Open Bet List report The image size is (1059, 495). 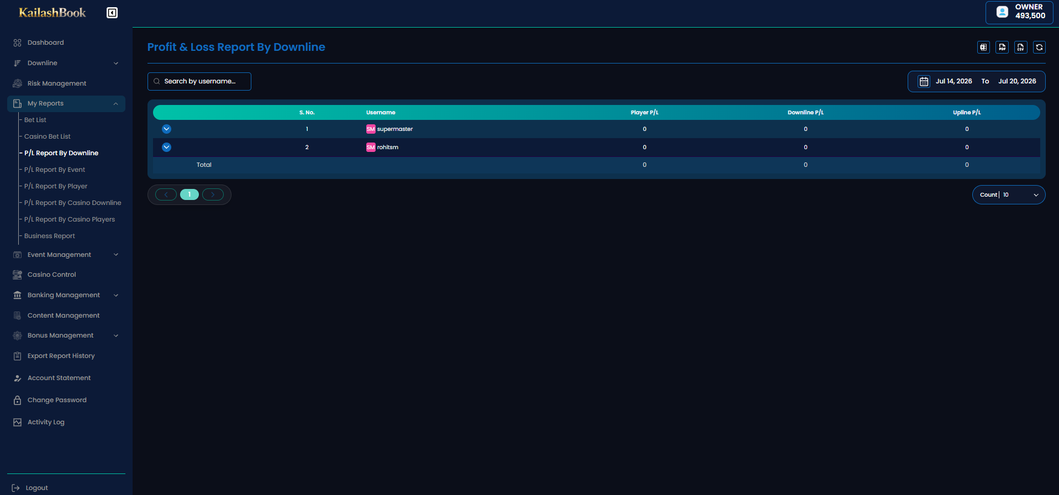click(35, 120)
